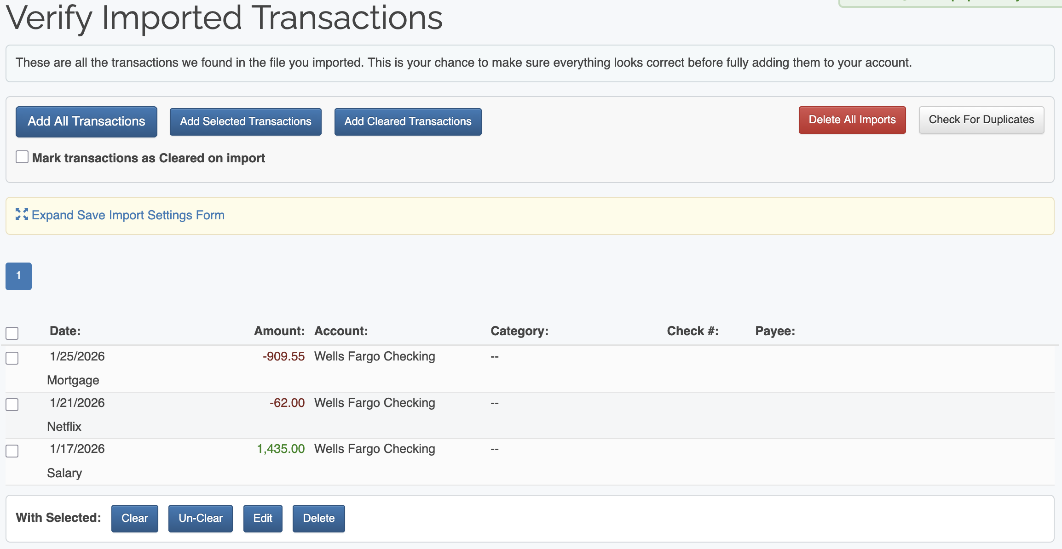
Task: Click the 1,435.00 Salary amount
Action: [x=281, y=449]
